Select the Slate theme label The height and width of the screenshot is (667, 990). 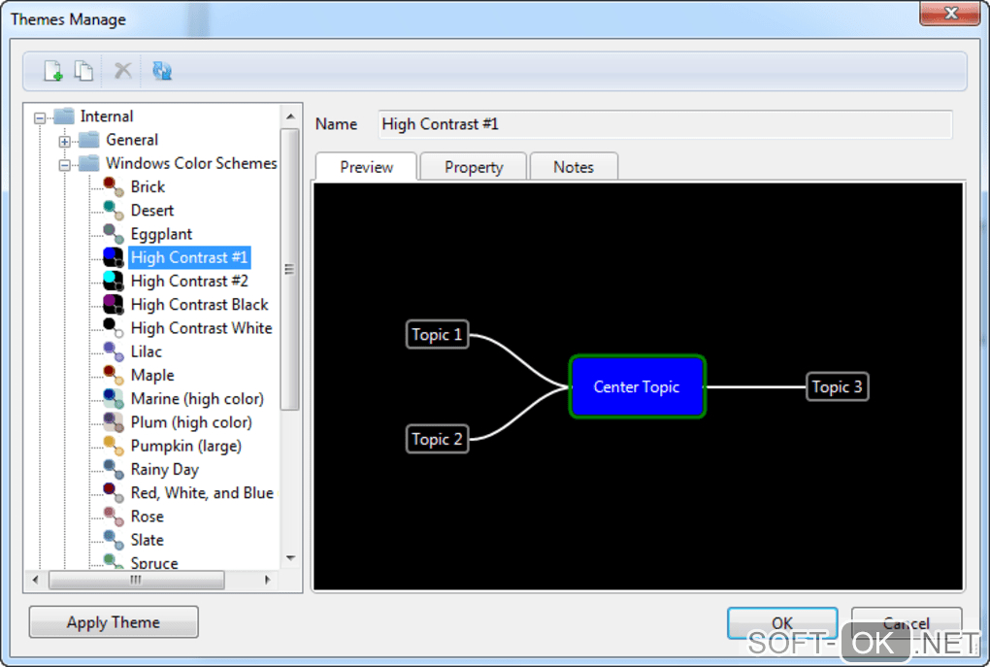(148, 540)
